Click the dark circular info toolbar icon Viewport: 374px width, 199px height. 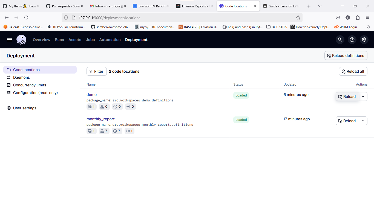(x=348, y=17)
